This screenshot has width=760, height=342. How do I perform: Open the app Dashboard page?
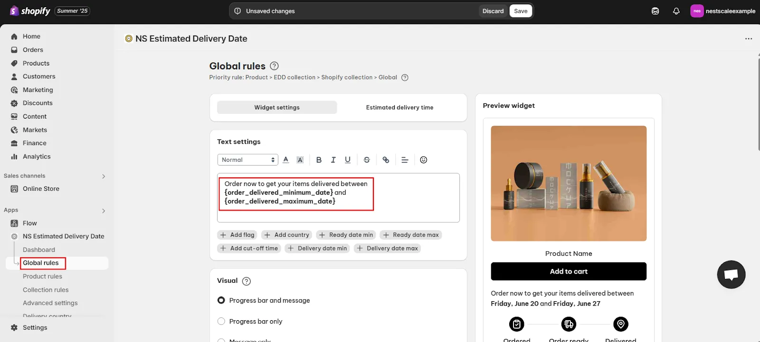point(39,250)
